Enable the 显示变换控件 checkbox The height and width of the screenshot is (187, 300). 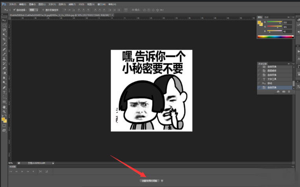click(42, 9)
